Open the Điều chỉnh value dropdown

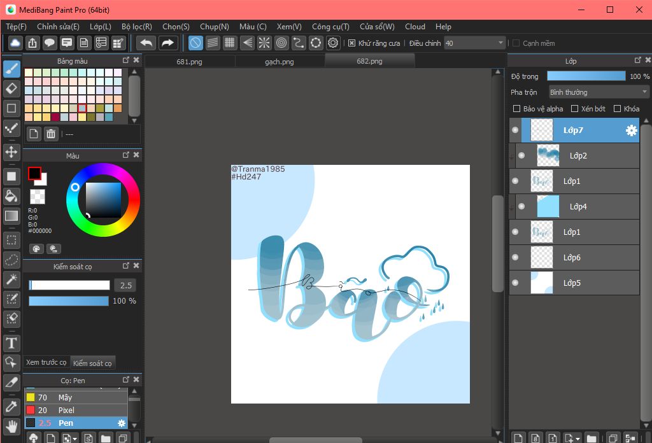(474, 43)
